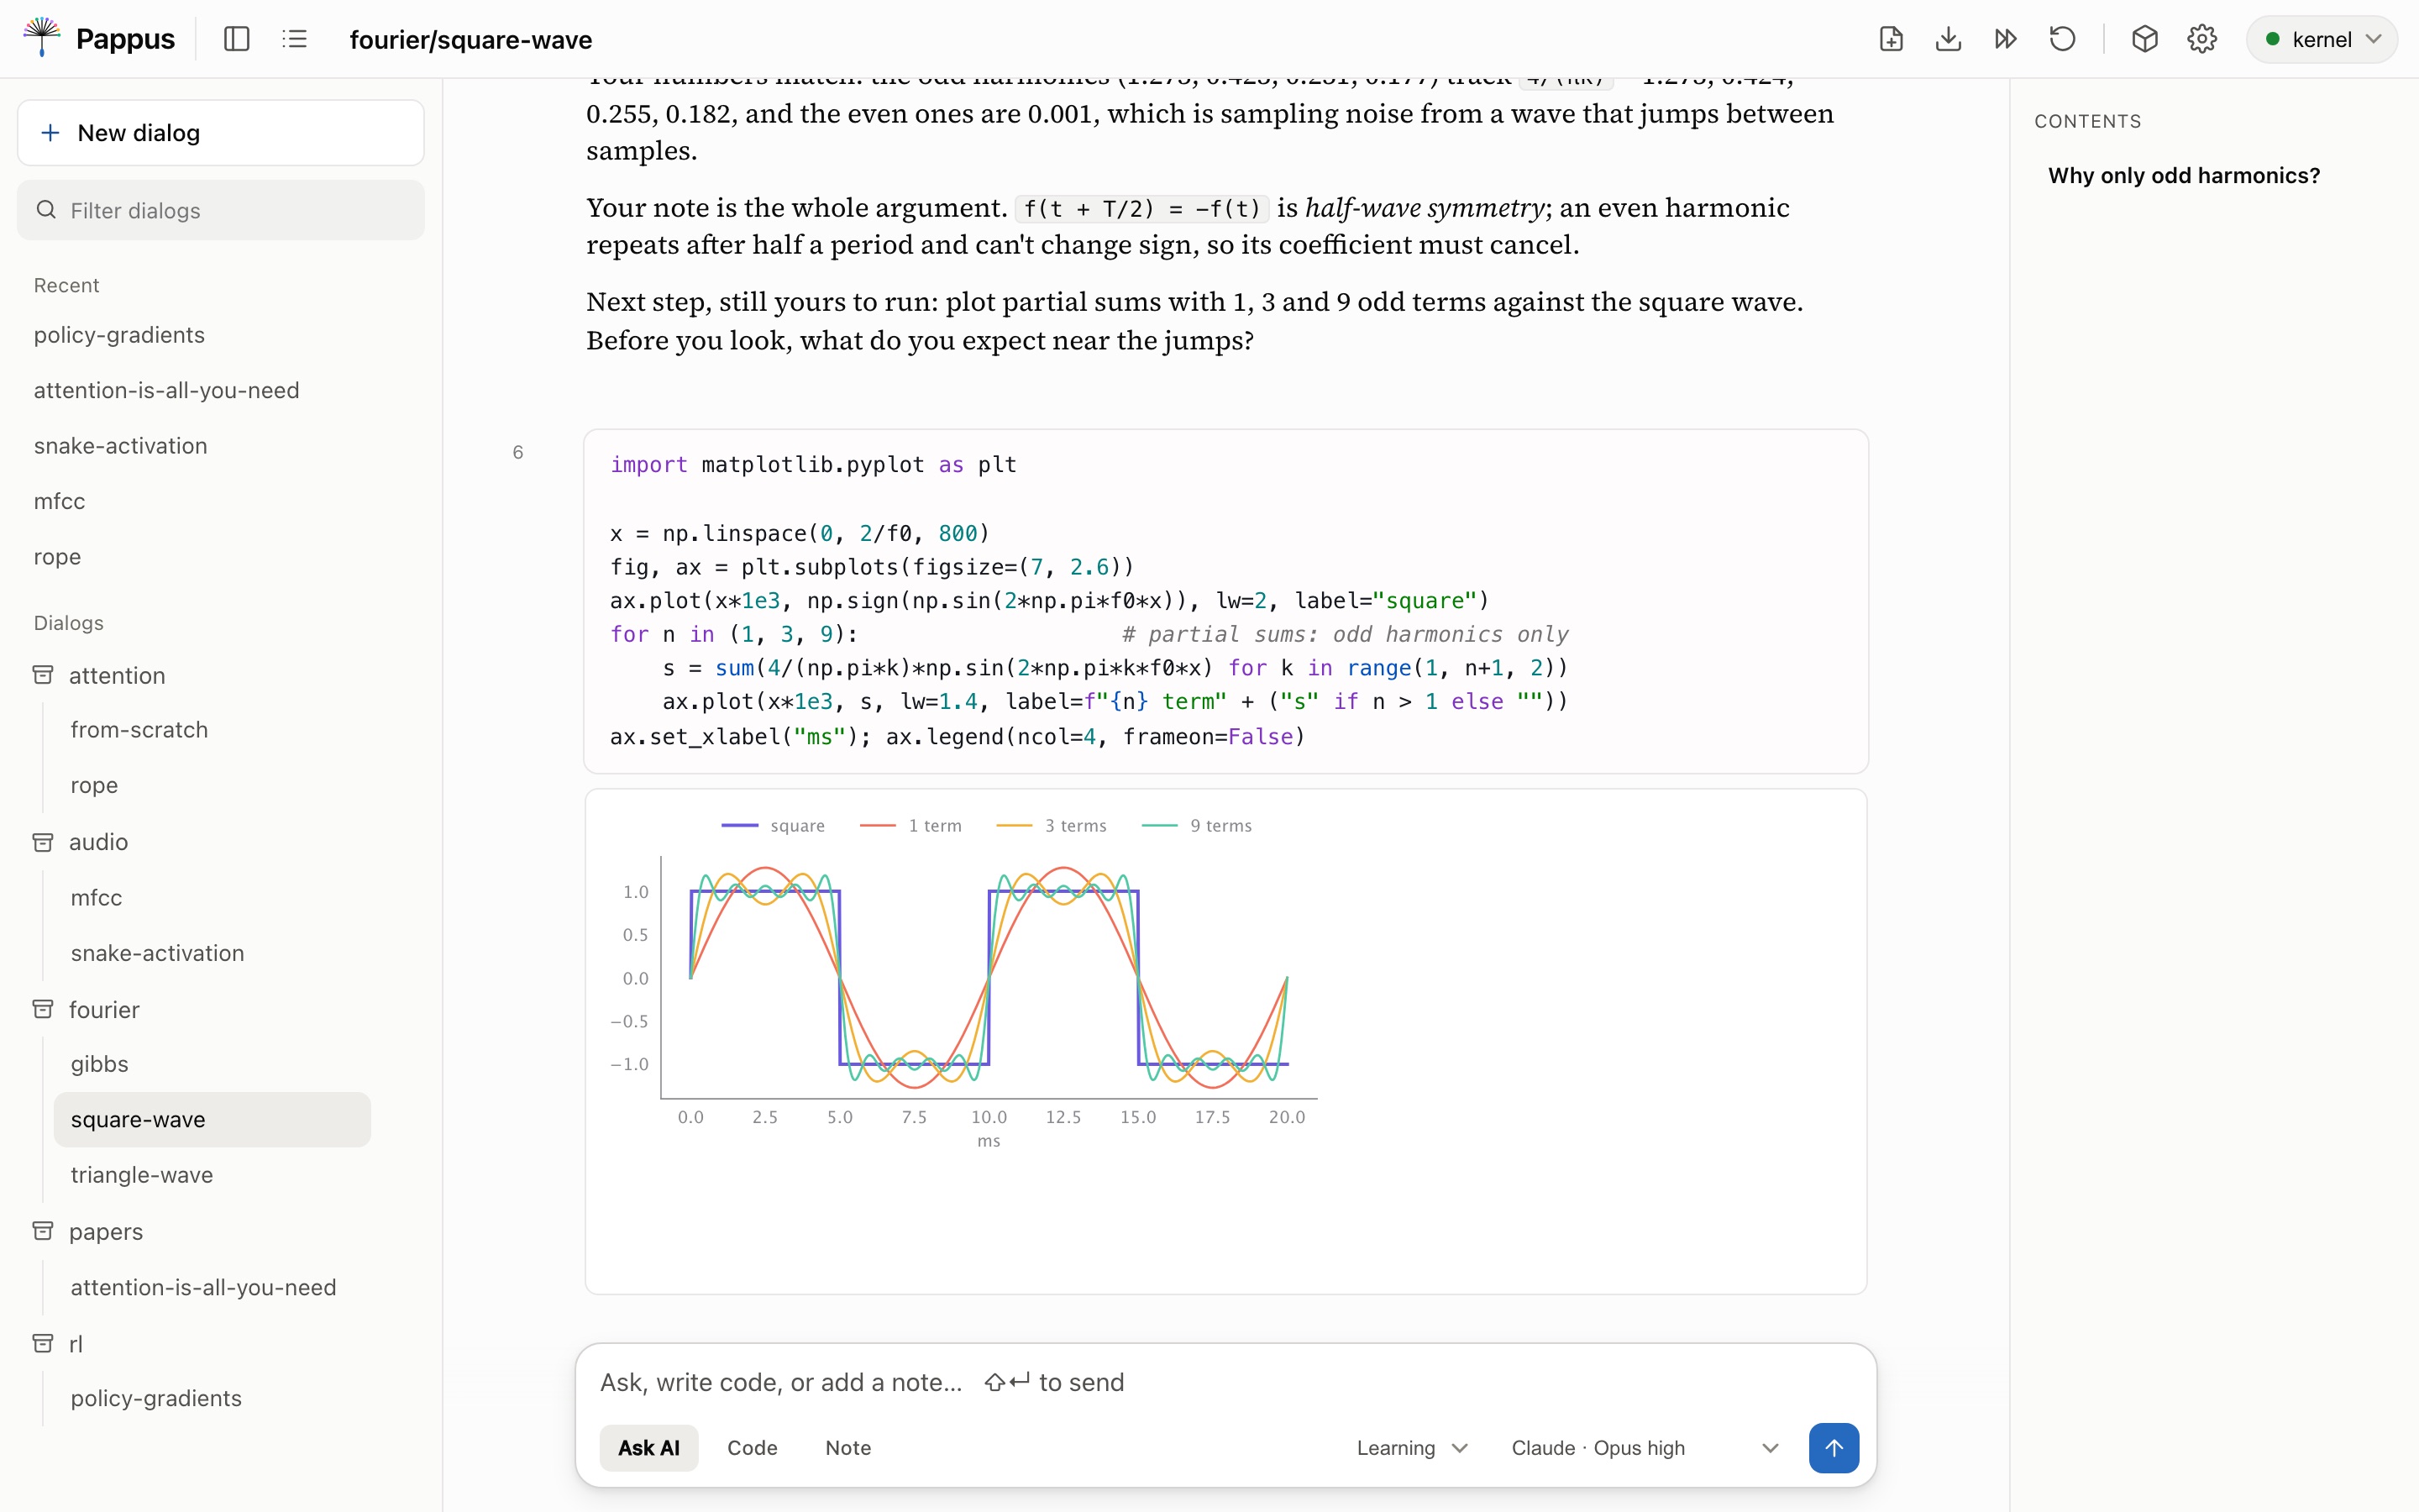
Task: Open recent dialog rope
Action: (x=57, y=556)
